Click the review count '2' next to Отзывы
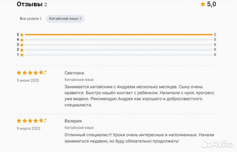This screenshot has width=237, height=152. click(45, 5)
